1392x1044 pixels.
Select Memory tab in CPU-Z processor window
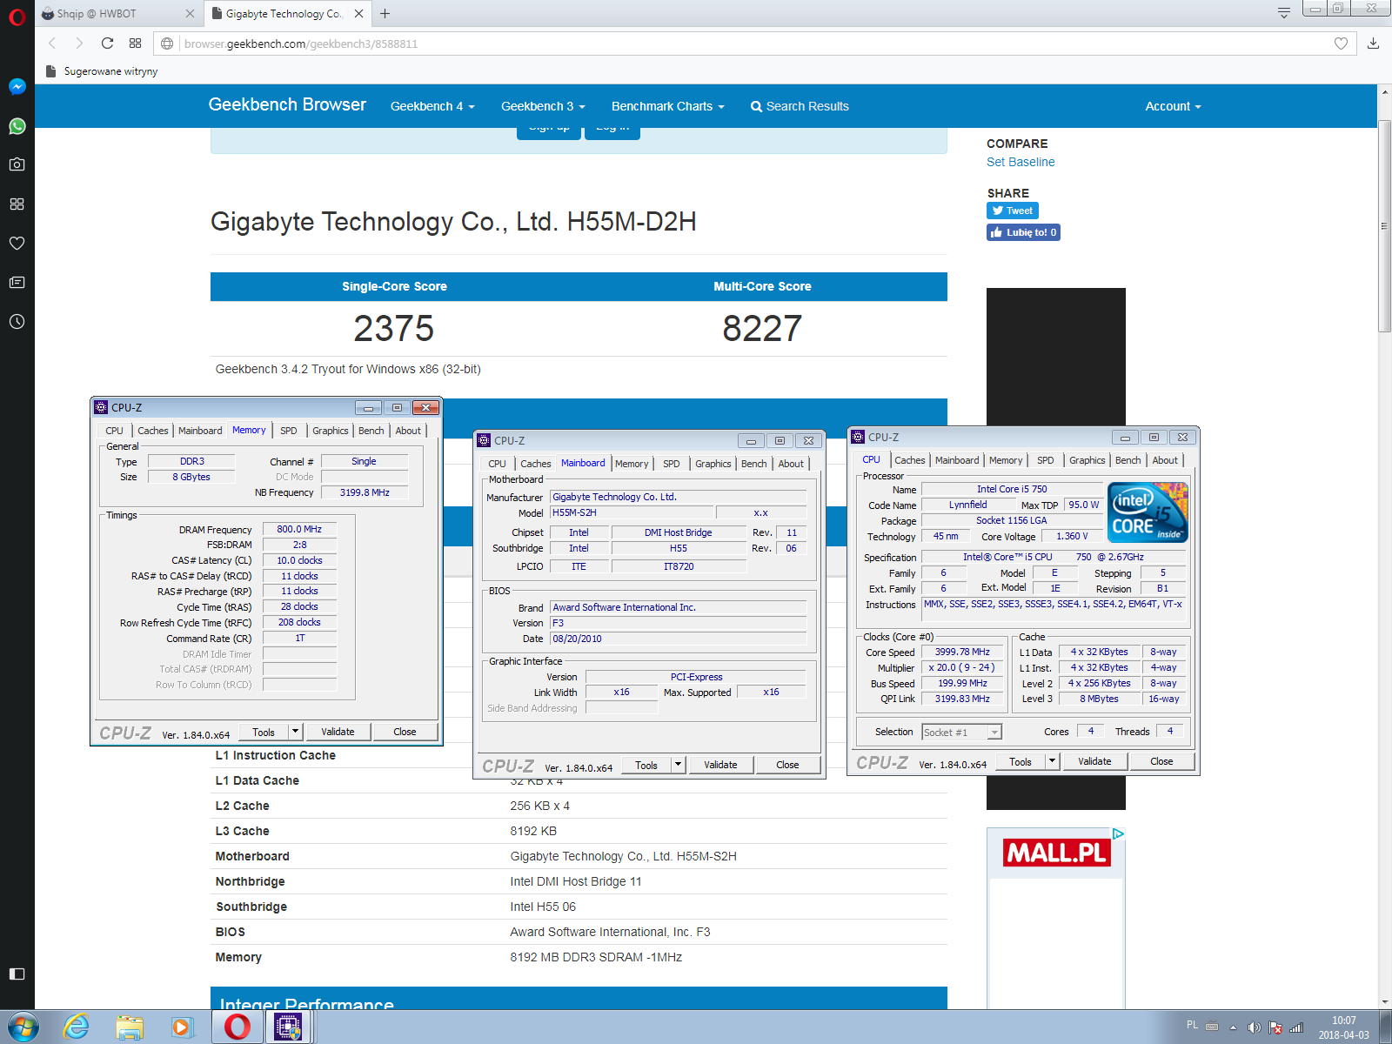click(1006, 460)
